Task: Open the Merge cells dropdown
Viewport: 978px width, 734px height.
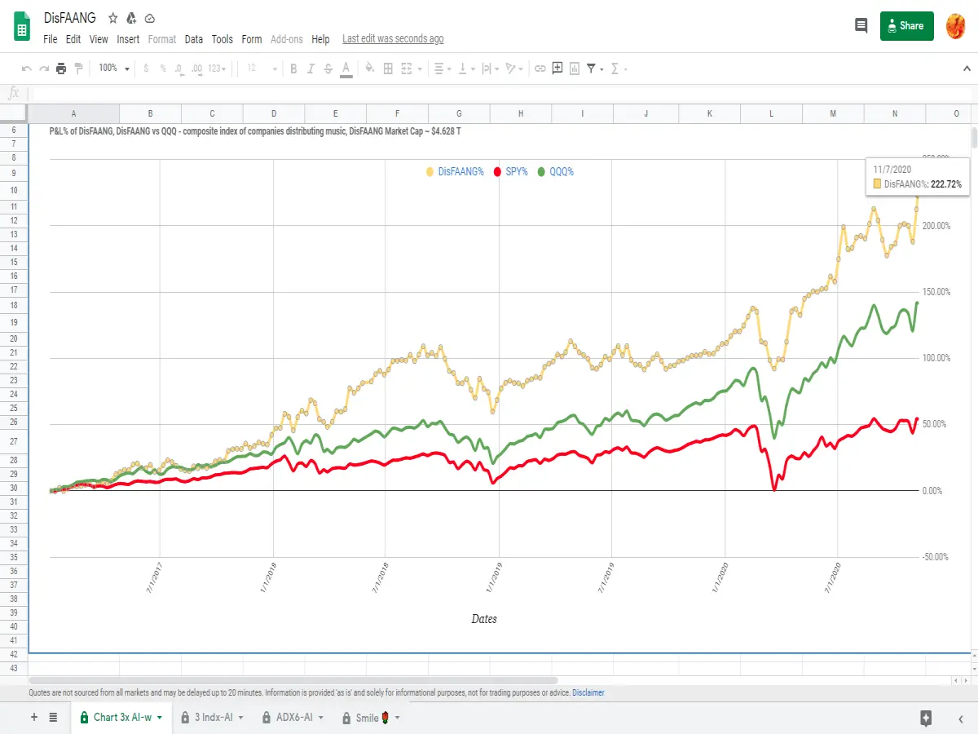Action: click(411, 69)
